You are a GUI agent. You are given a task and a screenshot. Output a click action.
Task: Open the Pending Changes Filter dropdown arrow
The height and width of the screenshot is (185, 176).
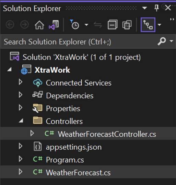86,25
